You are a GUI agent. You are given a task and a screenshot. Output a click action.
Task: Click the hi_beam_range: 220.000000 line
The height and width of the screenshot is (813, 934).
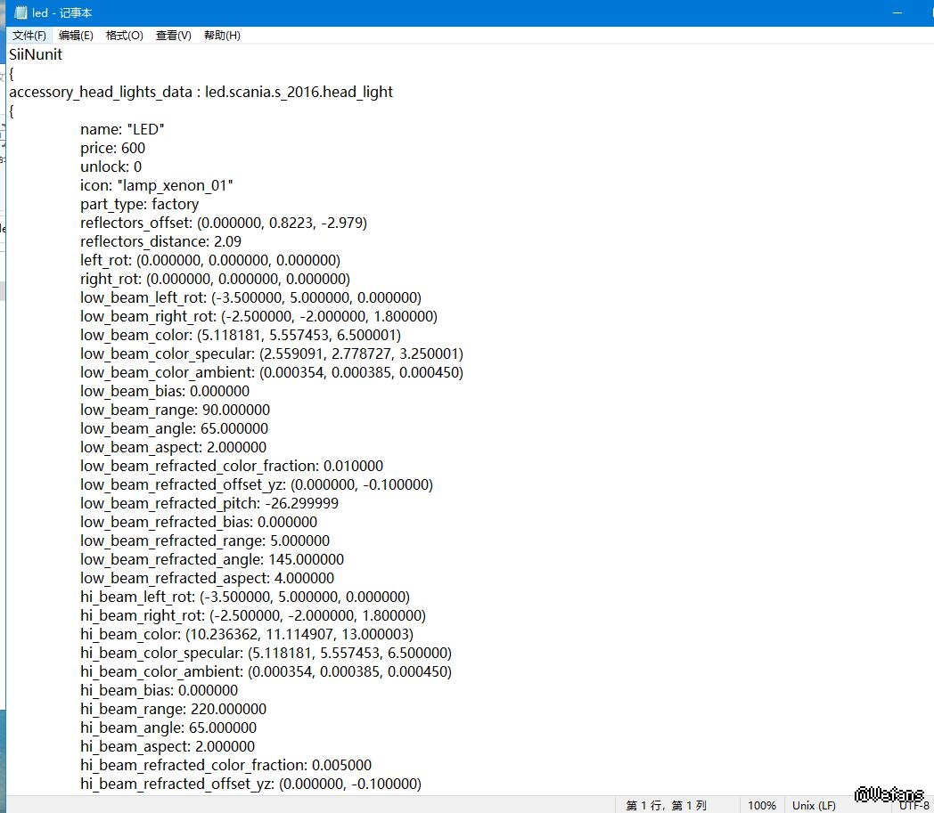pyautogui.click(x=173, y=710)
